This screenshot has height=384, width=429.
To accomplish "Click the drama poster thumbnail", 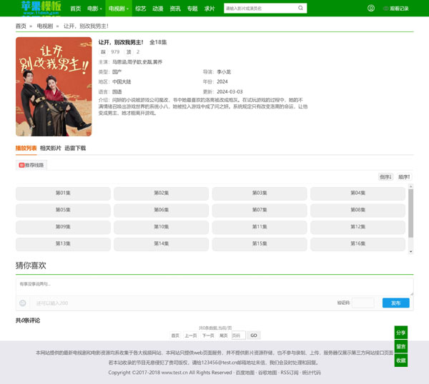I will click(x=54, y=86).
